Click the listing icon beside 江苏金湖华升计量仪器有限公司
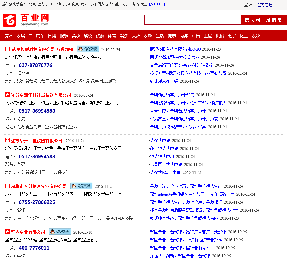This screenshot has width=287, height=261. (x=8, y=95)
